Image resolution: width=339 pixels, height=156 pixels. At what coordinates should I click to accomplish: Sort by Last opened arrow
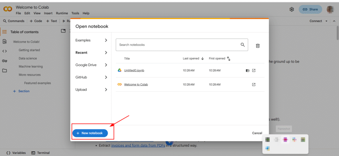click(x=203, y=58)
